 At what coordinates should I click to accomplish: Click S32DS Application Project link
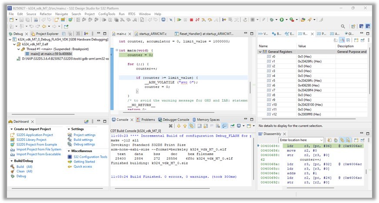tap(35, 135)
